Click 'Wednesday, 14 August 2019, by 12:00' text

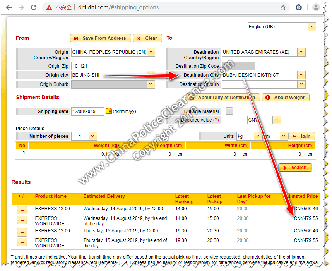[x=123, y=209]
